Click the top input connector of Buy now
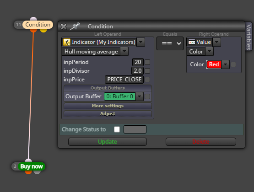Screen dimensions: 254x192 pyautogui.click(x=28, y=160)
